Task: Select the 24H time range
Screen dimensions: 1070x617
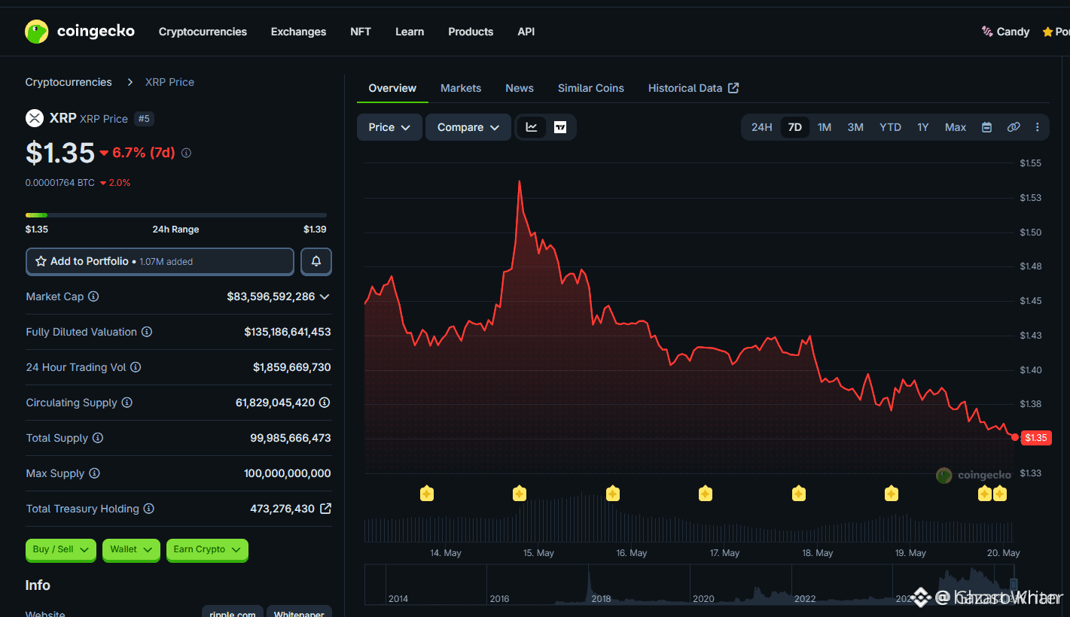Action: point(761,127)
